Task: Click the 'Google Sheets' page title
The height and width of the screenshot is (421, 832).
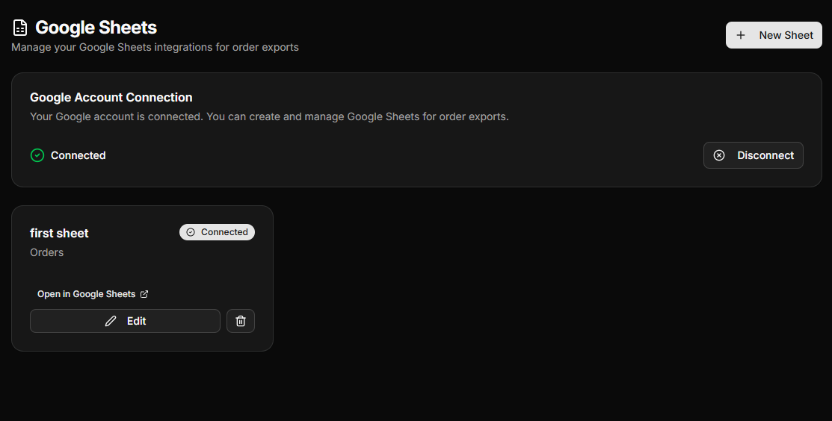Action: coord(96,28)
